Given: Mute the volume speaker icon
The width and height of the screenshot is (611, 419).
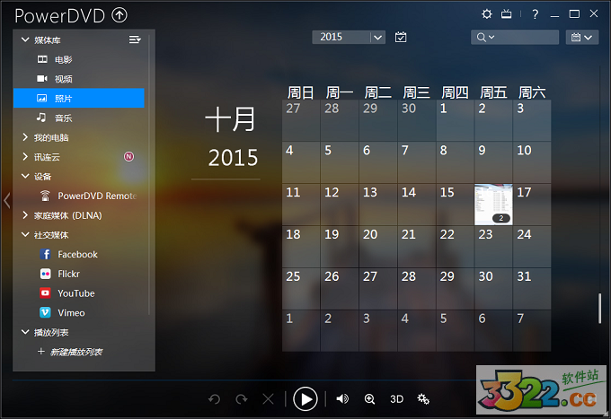Looking at the screenshot, I should 342,398.
